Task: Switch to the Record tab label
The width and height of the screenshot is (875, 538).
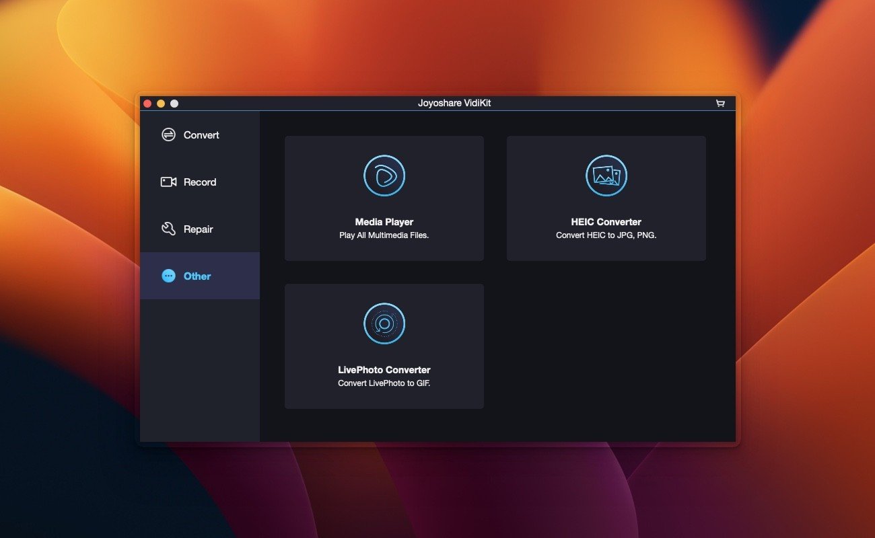Action: (200, 182)
